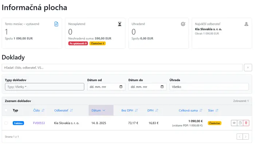
Task: Click the Po splatnosti: 0 red badge
Action: (78, 43)
